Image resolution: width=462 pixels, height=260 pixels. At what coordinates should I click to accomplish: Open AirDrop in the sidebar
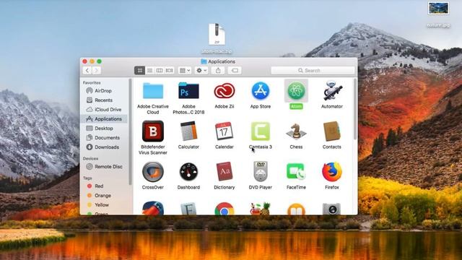(x=105, y=91)
